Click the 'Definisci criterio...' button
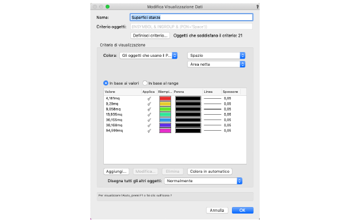Image resolution: width=350 pixels, height=223 pixels. (150, 35)
